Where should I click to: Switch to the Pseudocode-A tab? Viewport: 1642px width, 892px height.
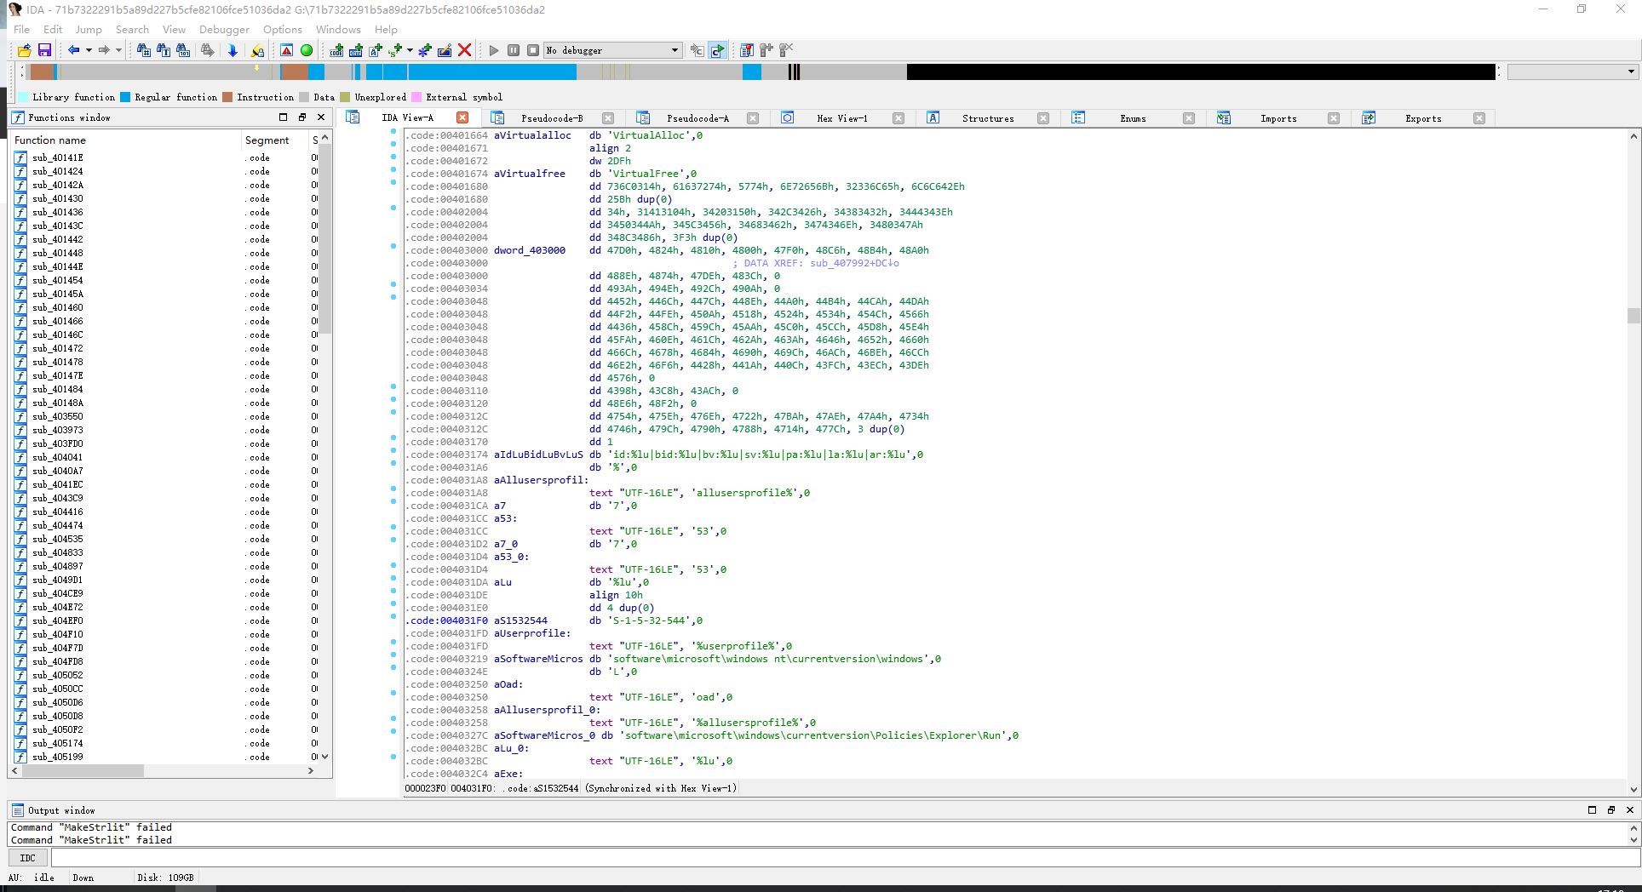coord(697,118)
